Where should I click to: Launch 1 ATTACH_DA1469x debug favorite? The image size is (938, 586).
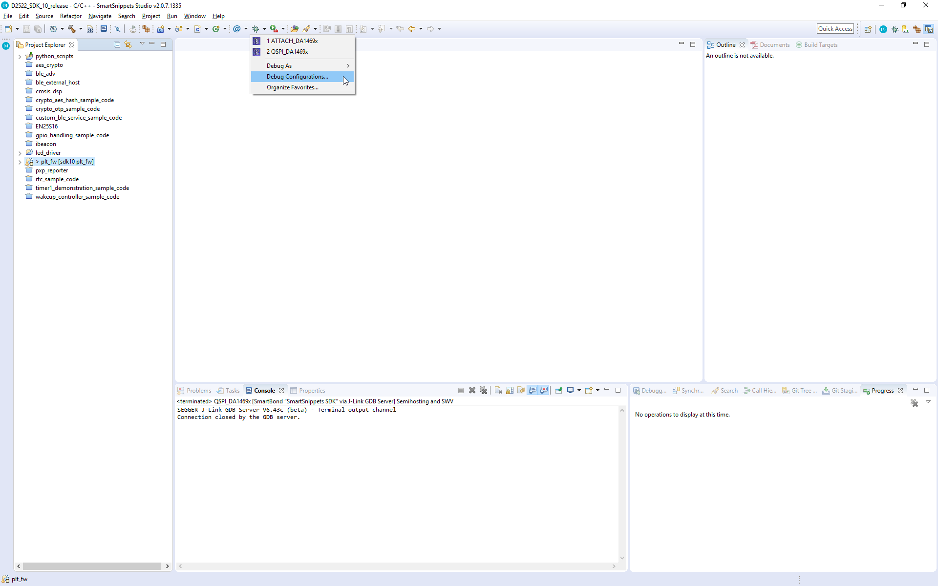[292, 41]
